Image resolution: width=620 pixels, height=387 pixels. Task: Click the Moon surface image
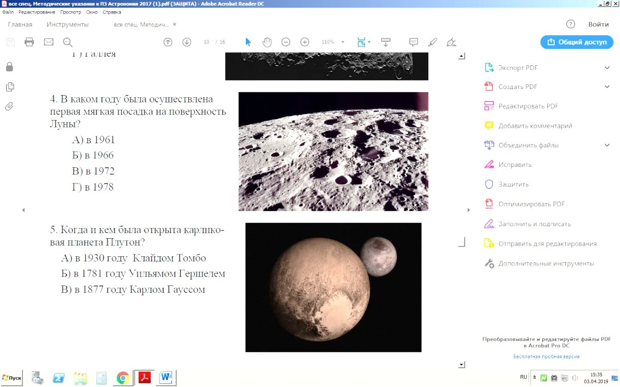pos(333,152)
